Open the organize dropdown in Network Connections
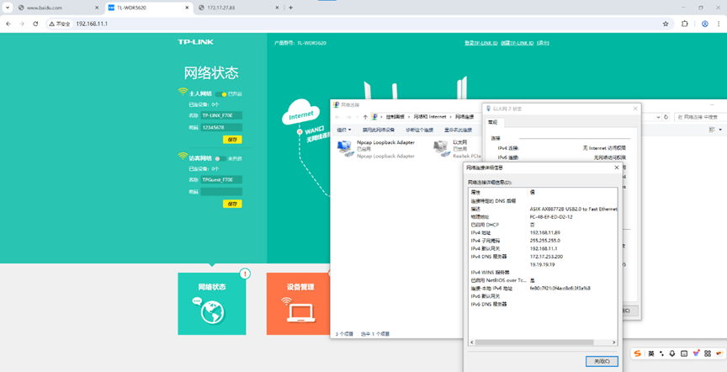727x372 pixels. [343, 130]
